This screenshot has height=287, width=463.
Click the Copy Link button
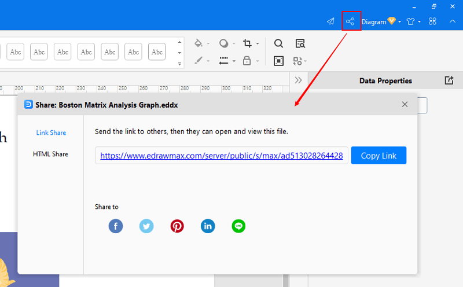[379, 155]
